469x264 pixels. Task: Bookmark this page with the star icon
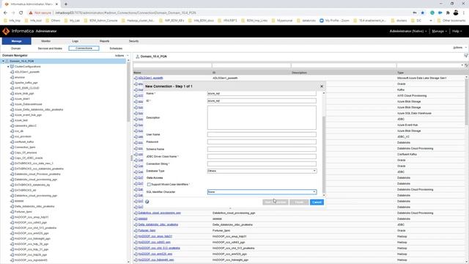(423, 13)
